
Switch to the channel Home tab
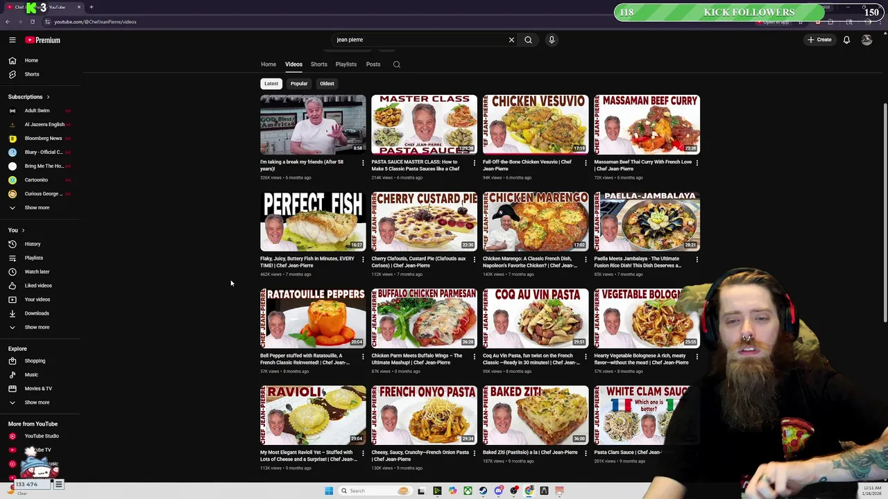(x=268, y=64)
